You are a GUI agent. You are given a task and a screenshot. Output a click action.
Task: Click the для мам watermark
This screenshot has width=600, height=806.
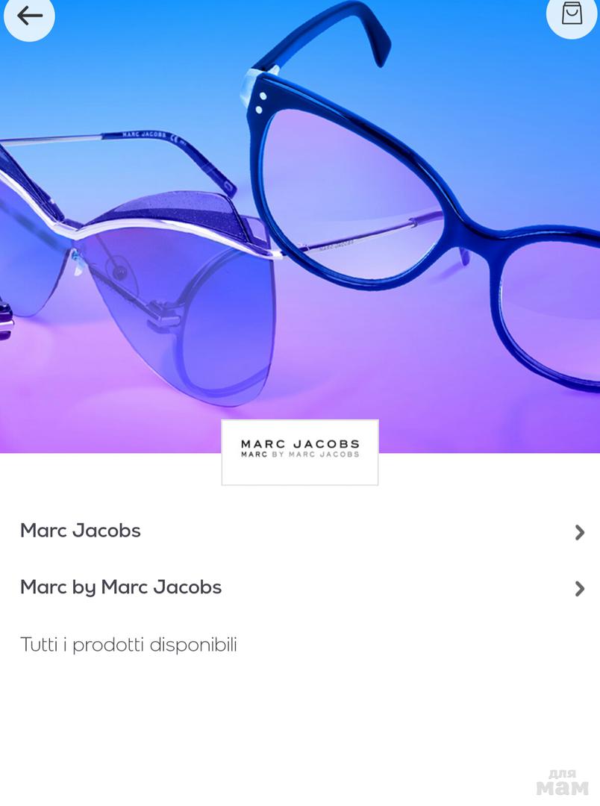tap(562, 782)
